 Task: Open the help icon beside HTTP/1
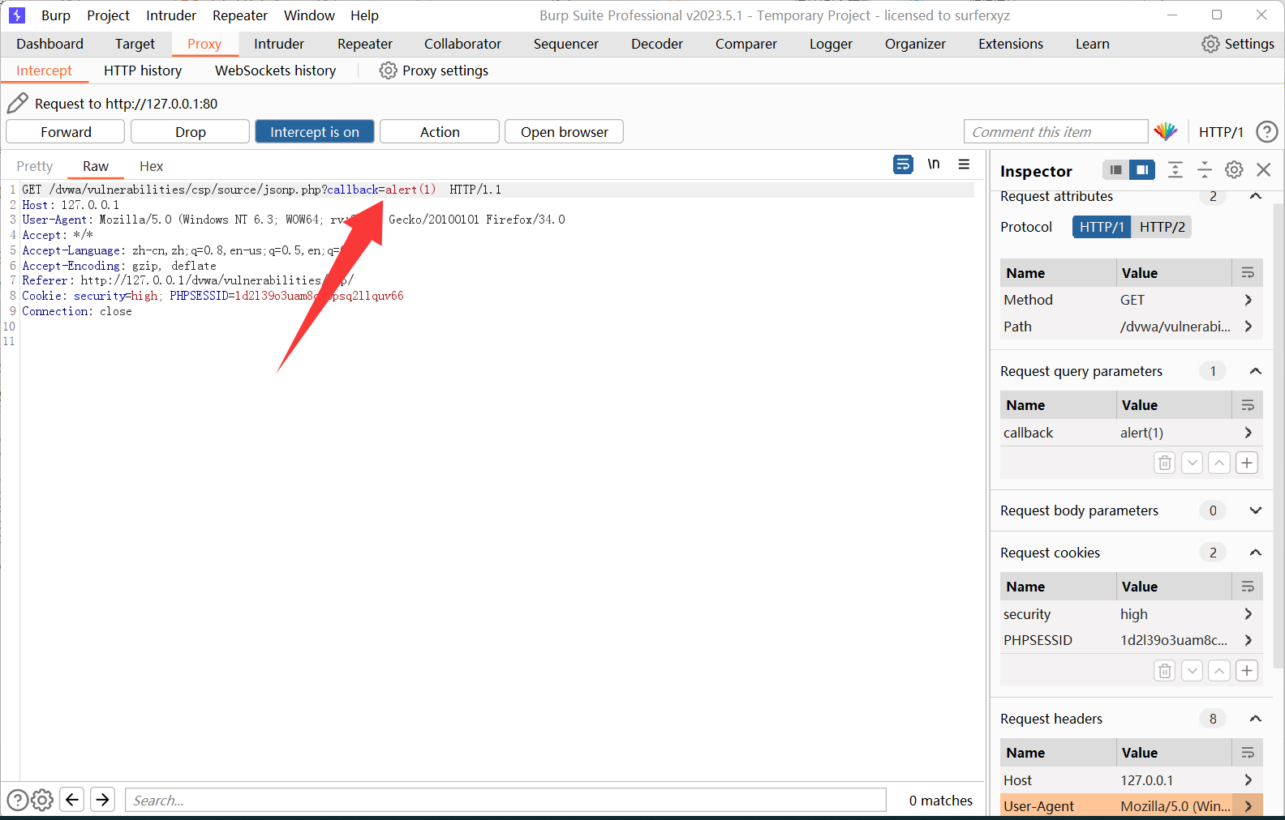[x=1266, y=131]
